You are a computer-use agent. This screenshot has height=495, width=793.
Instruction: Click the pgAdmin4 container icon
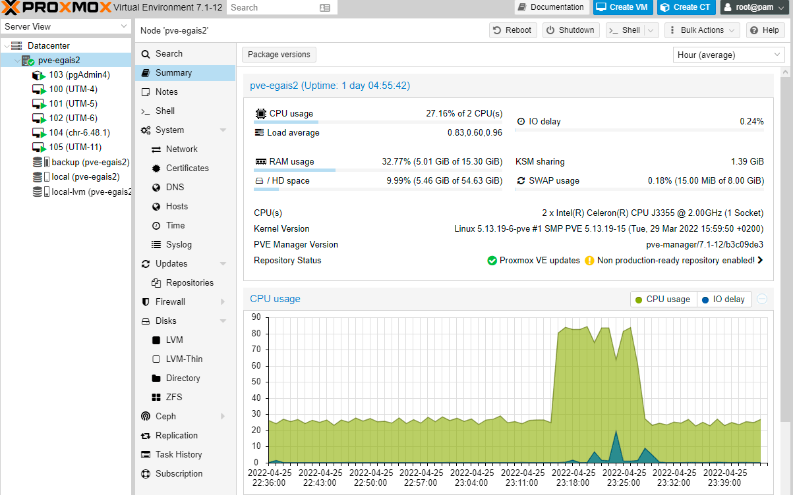point(38,75)
